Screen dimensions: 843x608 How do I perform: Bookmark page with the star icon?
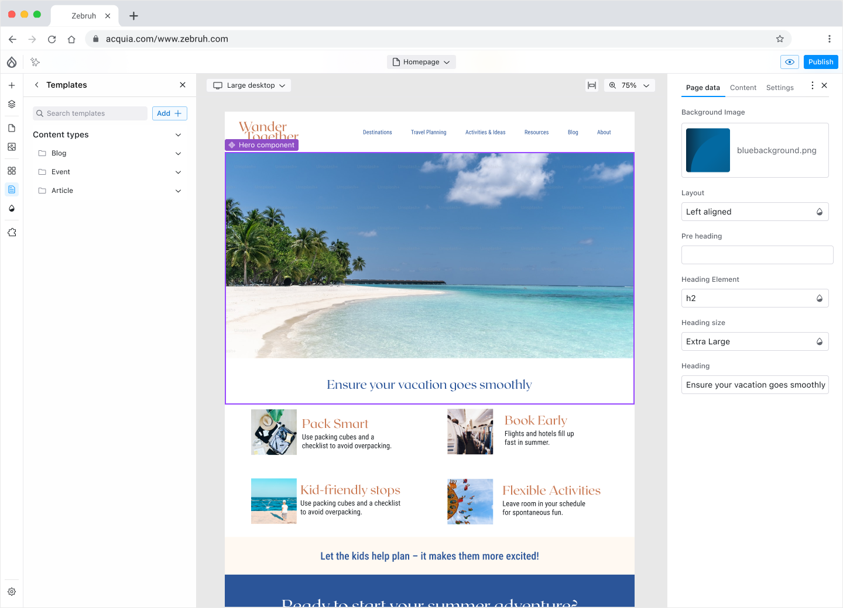tap(780, 39)
